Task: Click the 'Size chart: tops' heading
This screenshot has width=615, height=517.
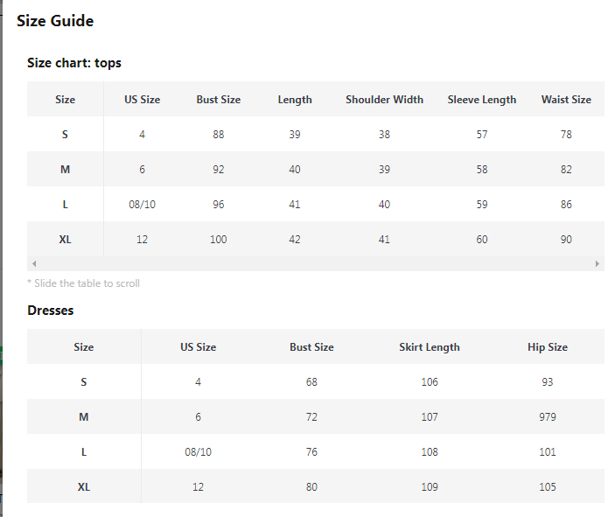Action: pyautogui.click(x=74, y=63)
